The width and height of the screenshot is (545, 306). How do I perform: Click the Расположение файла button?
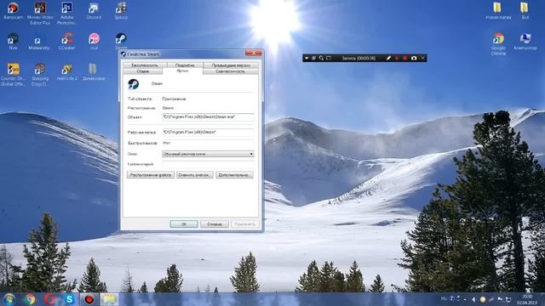tap(151, 175)
